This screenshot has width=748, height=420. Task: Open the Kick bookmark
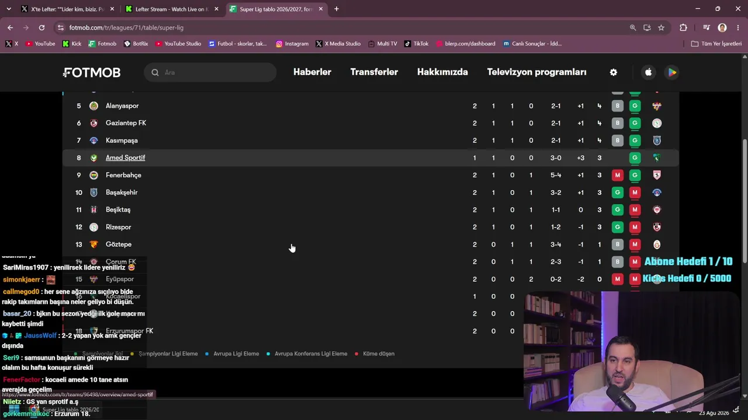72,44
